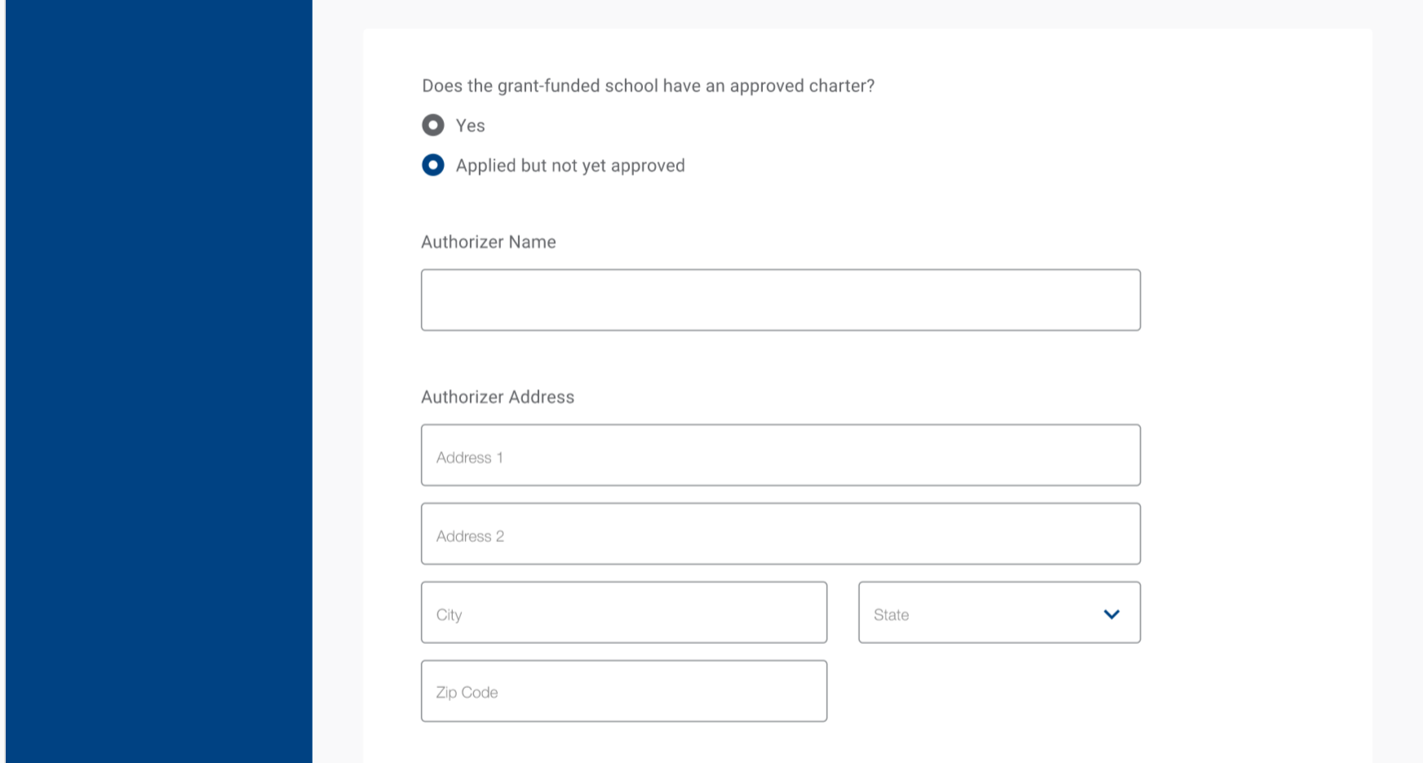Focus the Zip Code field
Image resolution: width=1423 pixels, height=763 pixels.
tap(623, 691)
